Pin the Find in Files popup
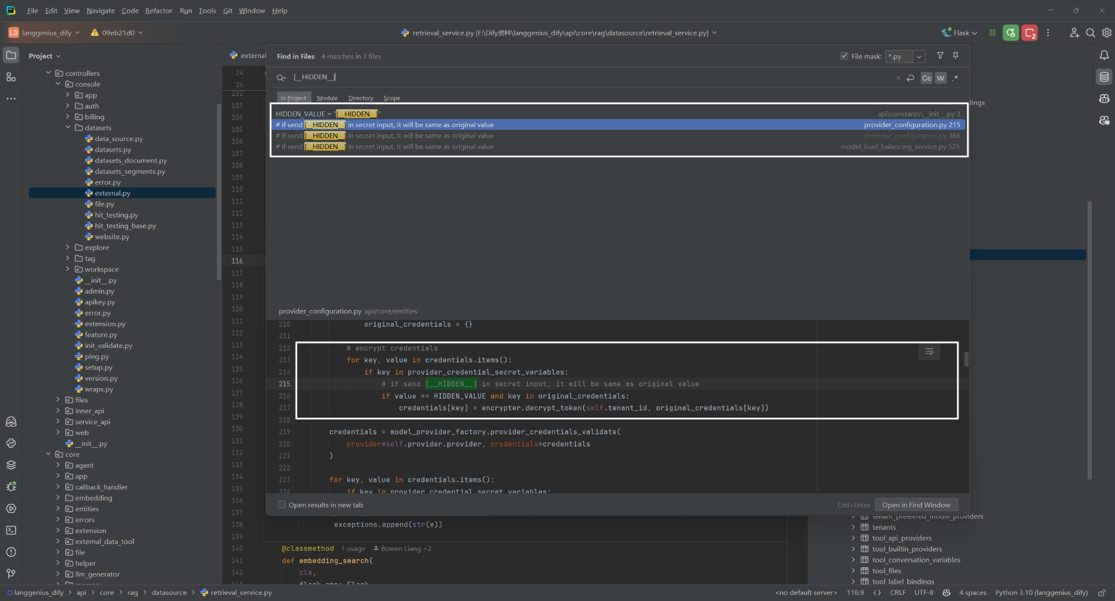1115x601 pixels. (x=956, y=56)
